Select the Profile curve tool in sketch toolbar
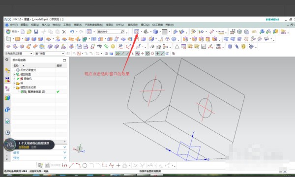295x177 pixels. pos(64,165)
